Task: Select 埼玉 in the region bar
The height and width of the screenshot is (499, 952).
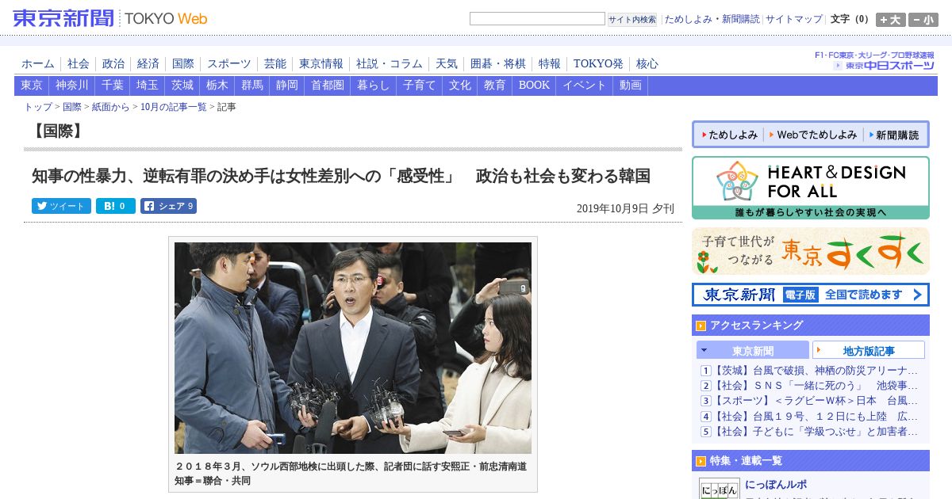Action: 148,86
